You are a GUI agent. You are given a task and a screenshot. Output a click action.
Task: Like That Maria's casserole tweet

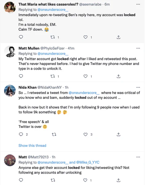coord(85,37)
